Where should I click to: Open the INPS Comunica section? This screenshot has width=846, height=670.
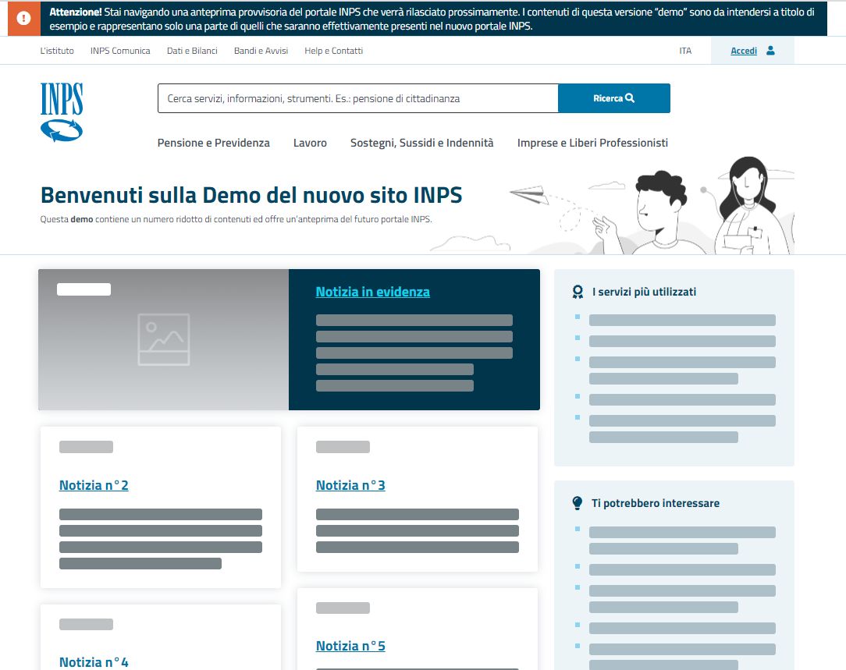tap(119, 50)
